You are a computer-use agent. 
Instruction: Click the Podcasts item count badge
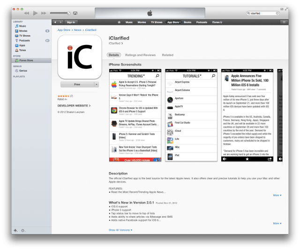47,41
